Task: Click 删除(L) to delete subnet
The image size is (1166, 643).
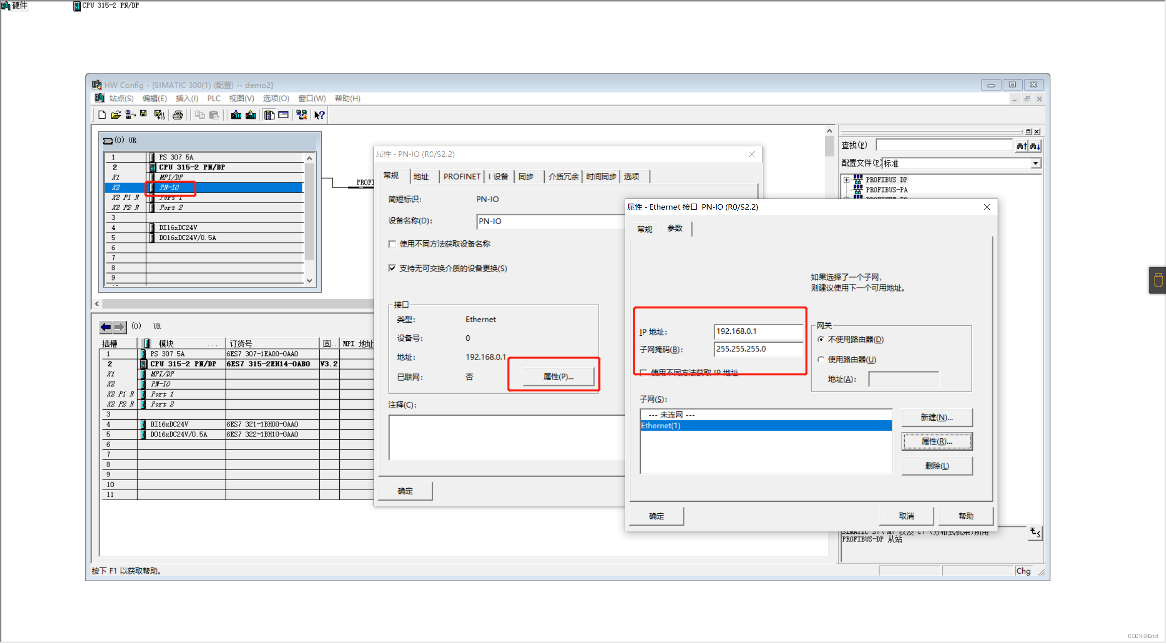Action: (937, 466)
